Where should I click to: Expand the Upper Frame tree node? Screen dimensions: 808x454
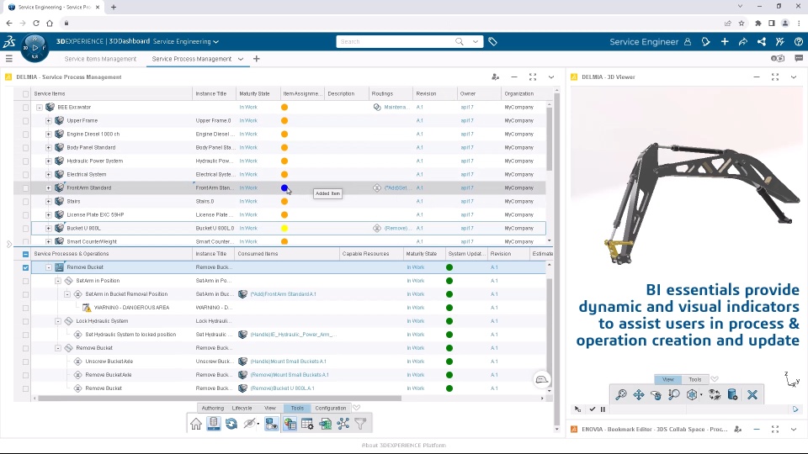[x=49, y=120]
